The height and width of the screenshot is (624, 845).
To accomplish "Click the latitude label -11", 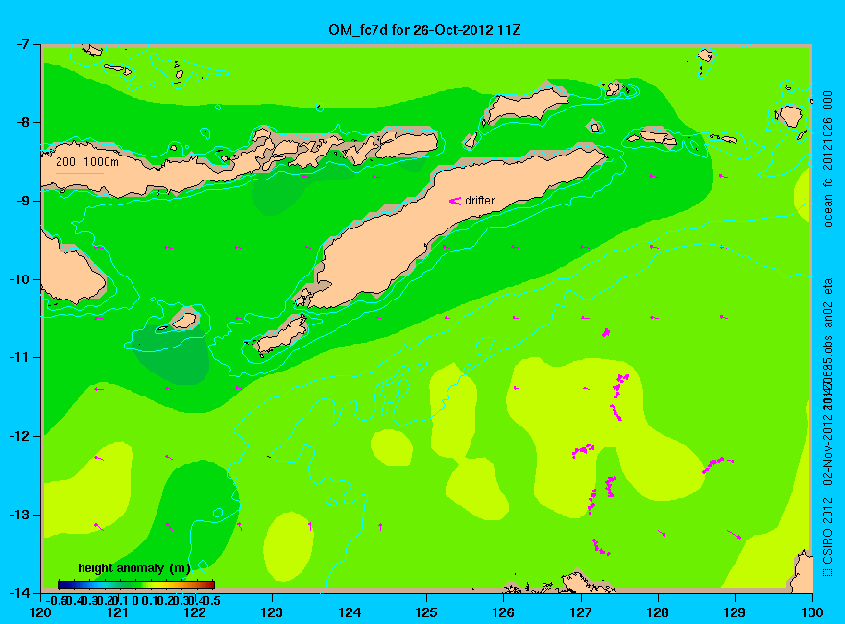I will tap(18, 357).
